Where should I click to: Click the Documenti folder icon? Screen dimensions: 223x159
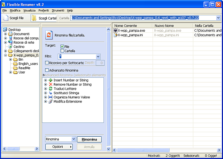[x=10, y=34]
